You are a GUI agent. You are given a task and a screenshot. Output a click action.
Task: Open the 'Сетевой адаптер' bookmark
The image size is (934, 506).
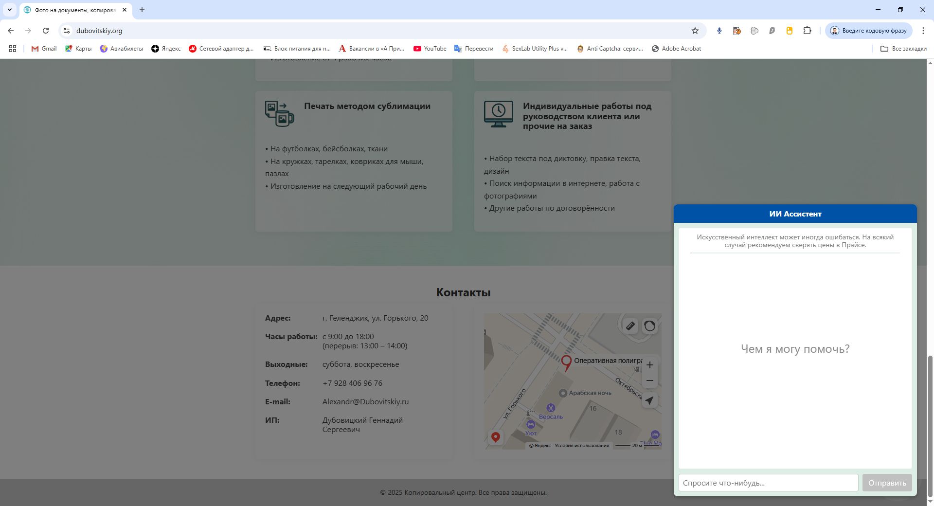pos(221,49)
